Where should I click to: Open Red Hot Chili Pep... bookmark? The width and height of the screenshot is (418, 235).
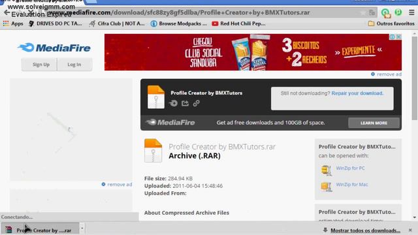click(238, 23)
